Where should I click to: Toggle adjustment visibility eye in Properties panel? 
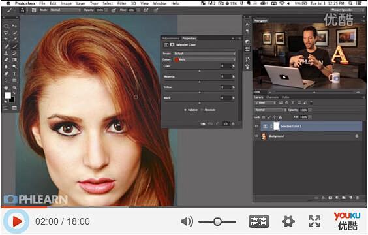pyautogui.click(x=226, y=124)
